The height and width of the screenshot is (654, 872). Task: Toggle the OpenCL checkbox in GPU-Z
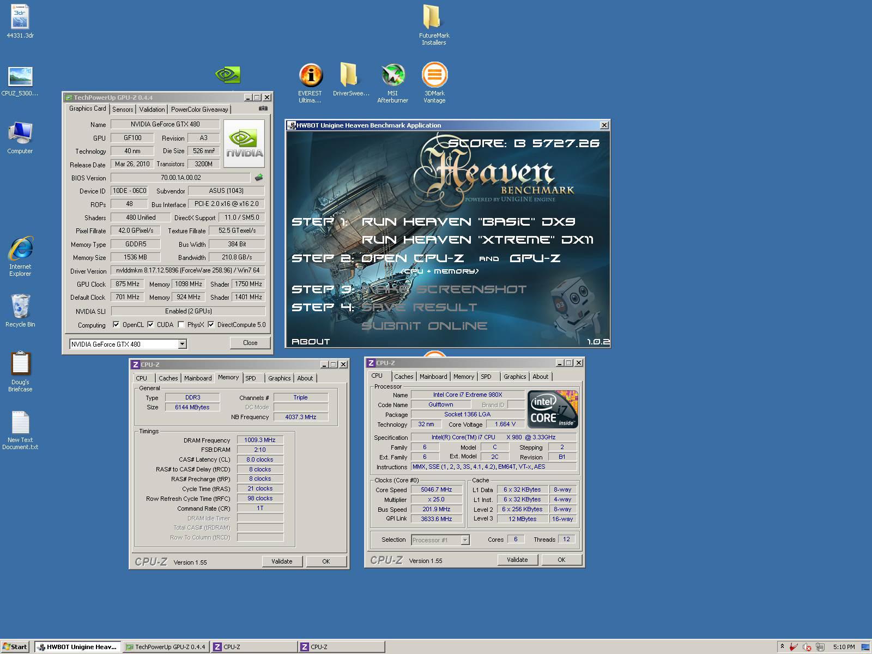(x=116, y=324)
